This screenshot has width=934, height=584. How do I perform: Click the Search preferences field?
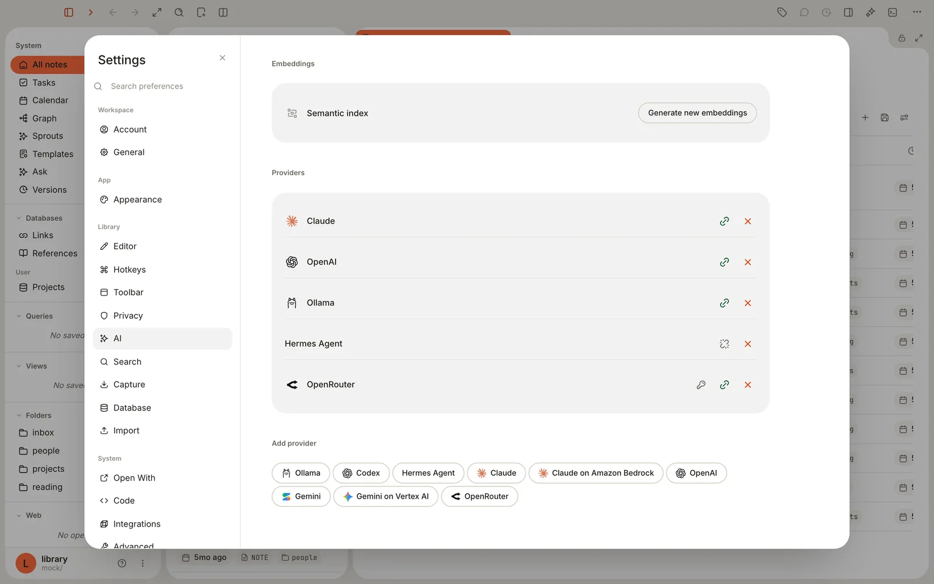click(x=162, y=86)
